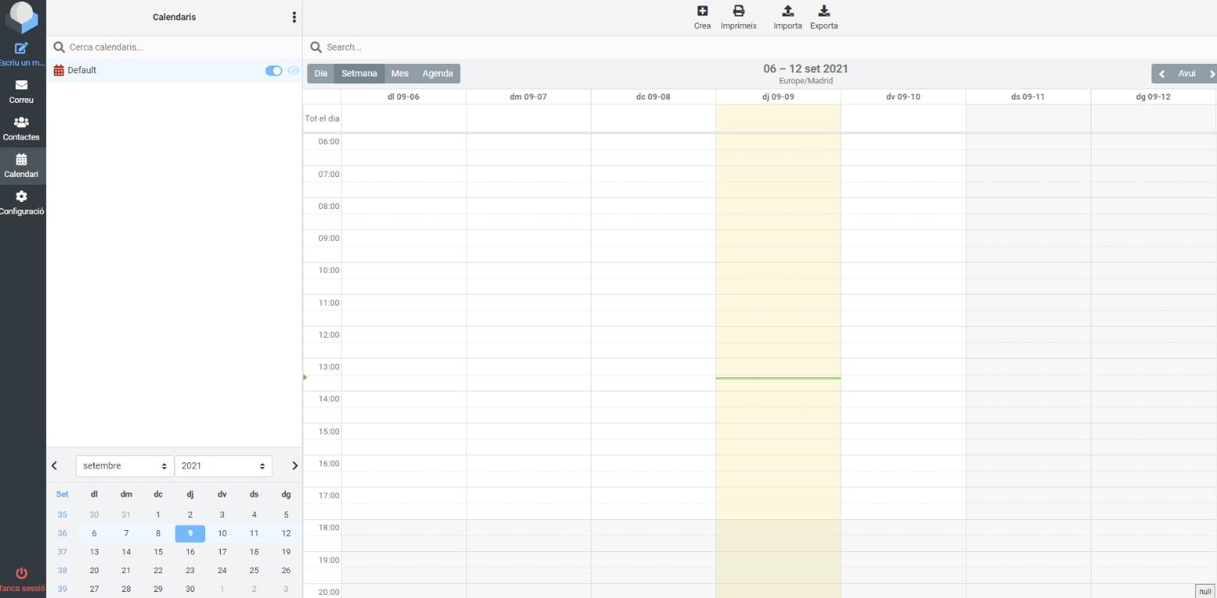Click the Default calendar's red calendar icon
This screenshot has height=598, width=1217.
point(59,70)
